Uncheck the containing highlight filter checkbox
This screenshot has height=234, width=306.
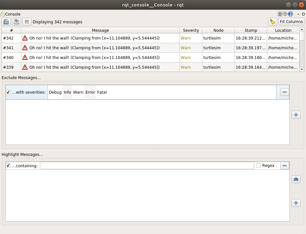pyautogui.click(x=8, y=166)
